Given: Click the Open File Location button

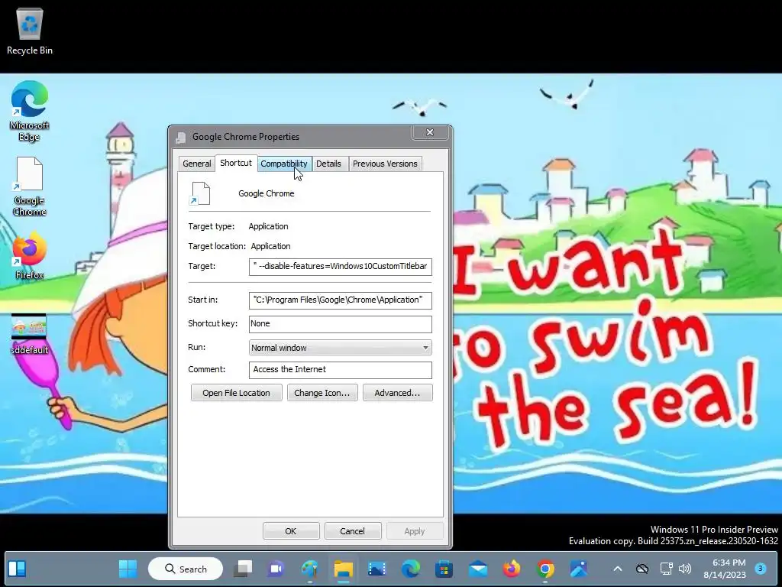Looking at the screenshot, I should tap(237, 393).
